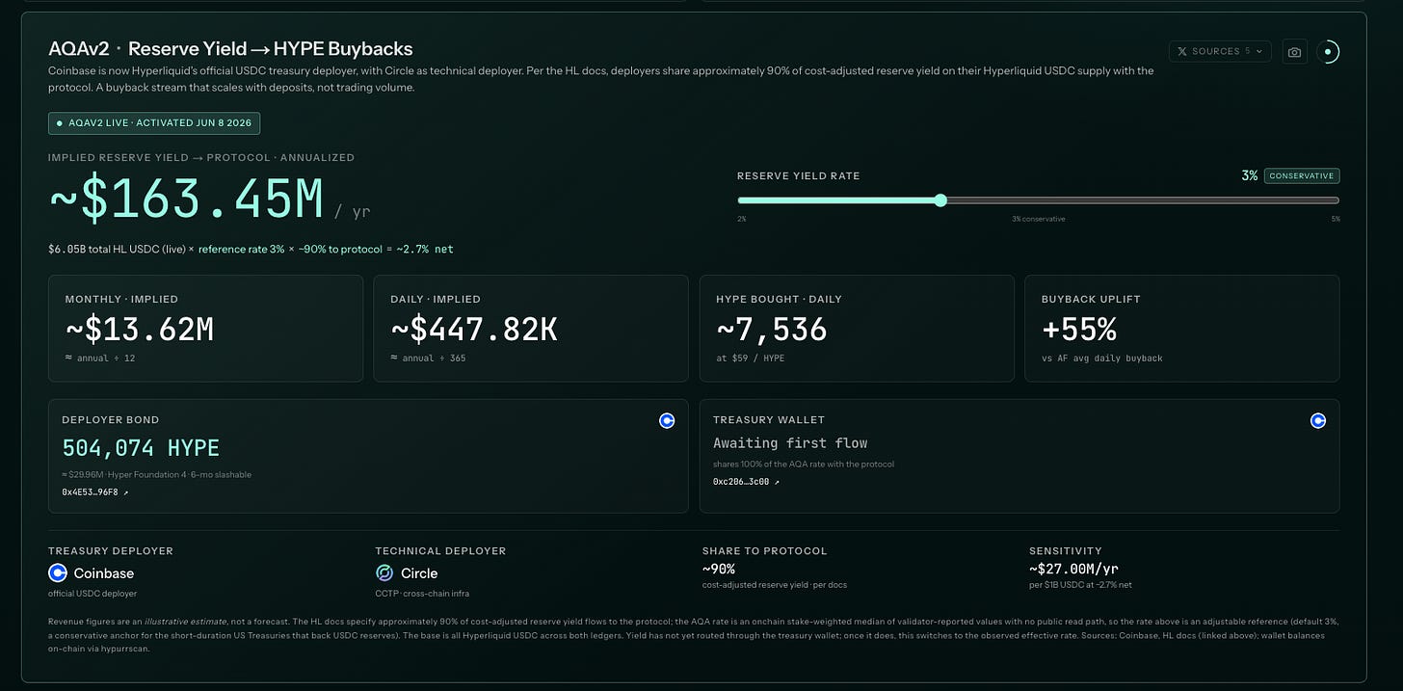
Task: Click the 3% conservative slider label
Action: coord(1038,219)
